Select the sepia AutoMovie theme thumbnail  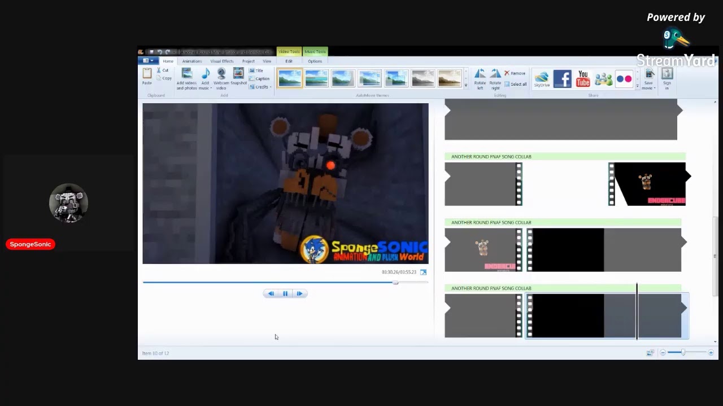coord(450,78)
